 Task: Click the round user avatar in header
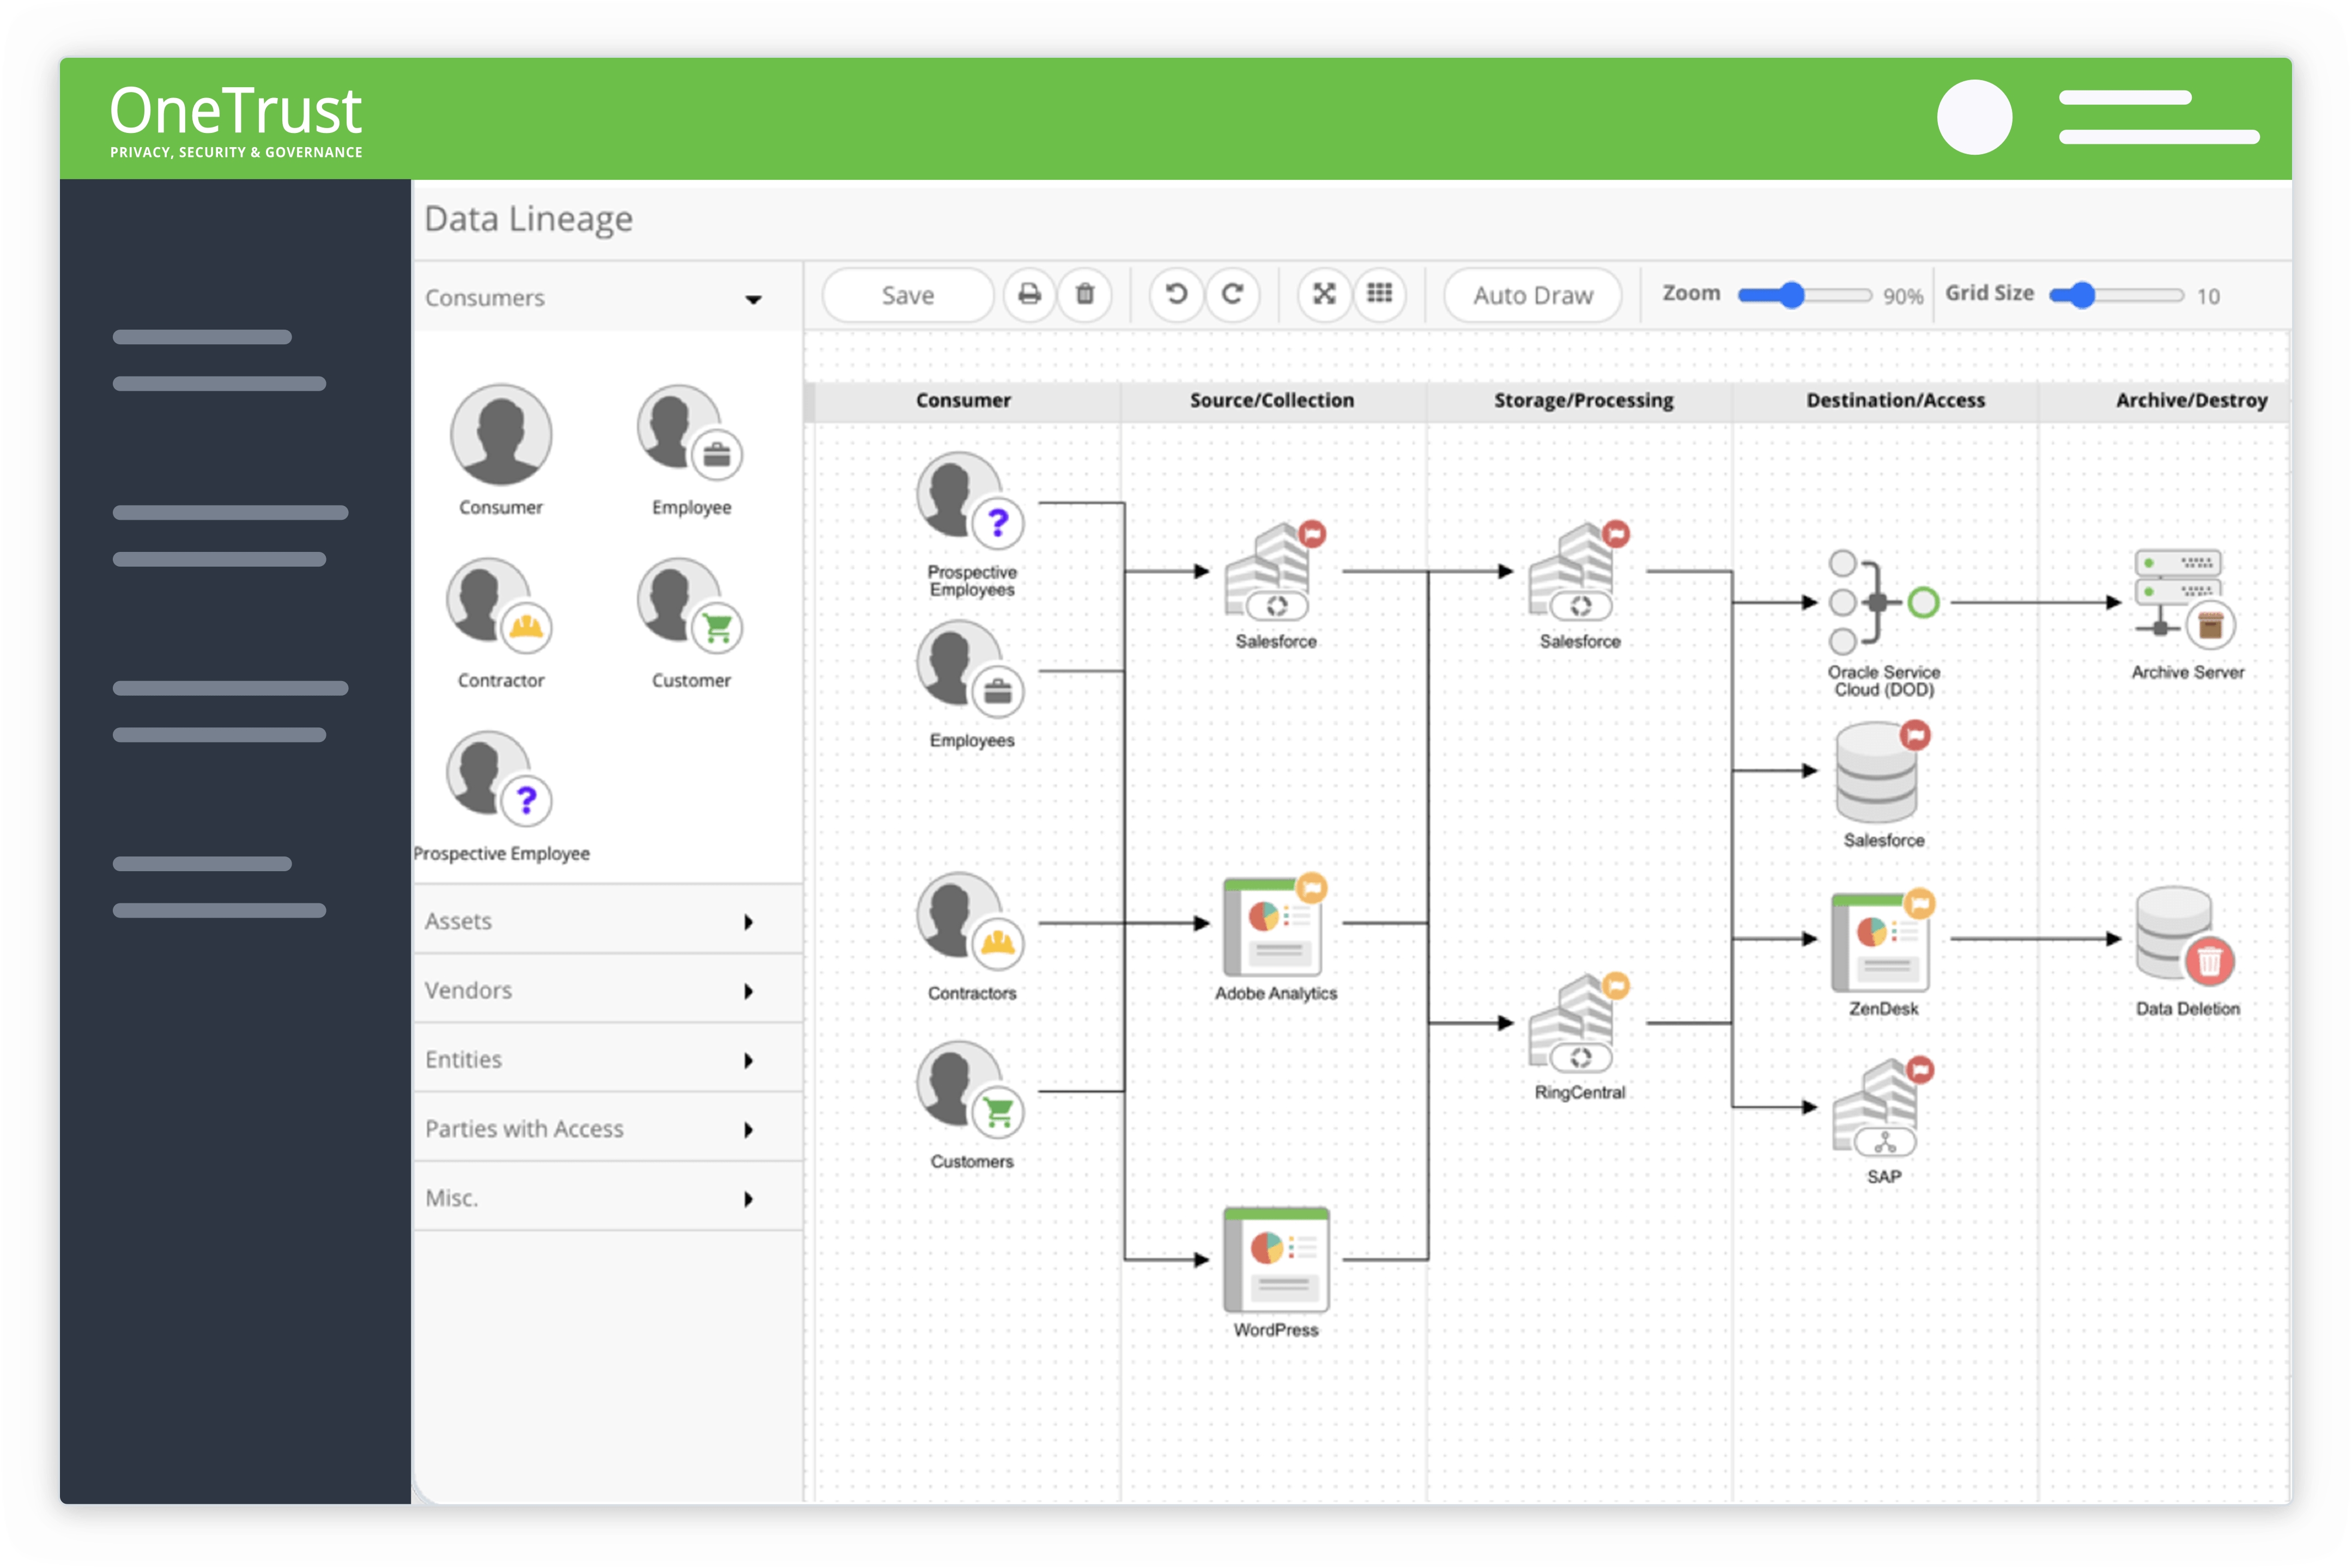1974,117
